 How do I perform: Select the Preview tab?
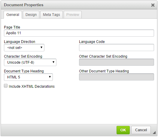pos(73,15)
